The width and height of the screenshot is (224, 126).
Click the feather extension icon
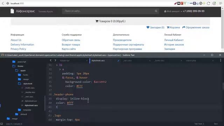[x=175, y=3]
